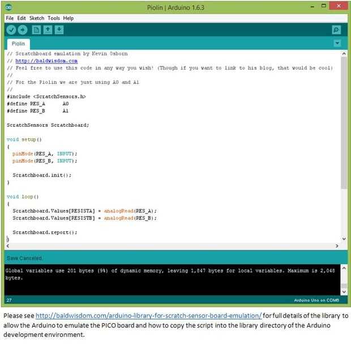Open a sketch with the up-arrow icon

[x=48, y=30]
